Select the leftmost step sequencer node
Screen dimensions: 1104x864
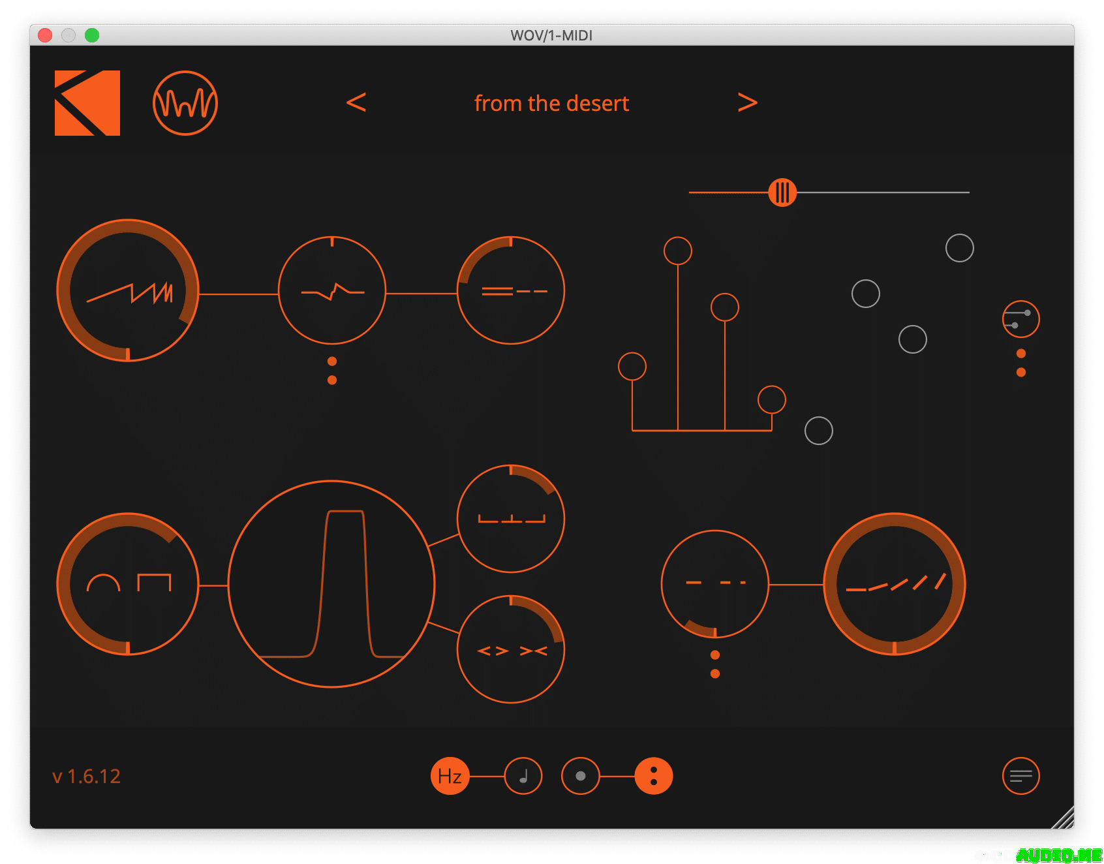(x=632, y=367)
